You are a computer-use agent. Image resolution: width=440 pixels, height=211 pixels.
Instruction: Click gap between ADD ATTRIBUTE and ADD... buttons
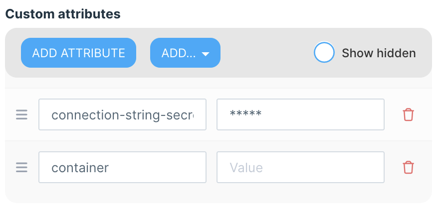click(x=143, y=53)
